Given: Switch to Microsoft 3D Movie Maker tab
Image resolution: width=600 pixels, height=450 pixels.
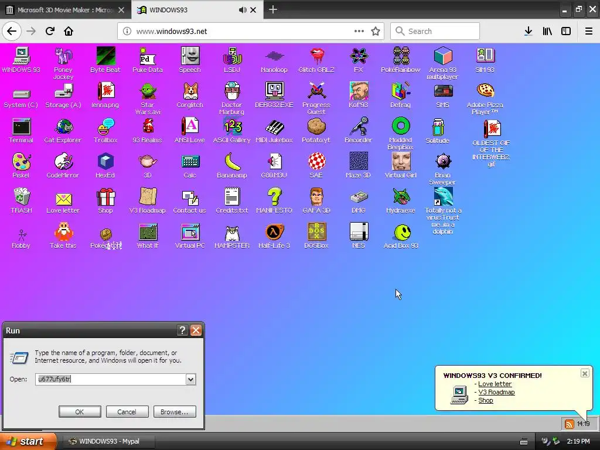Looking at the screenshot, I should coord(65,10).
